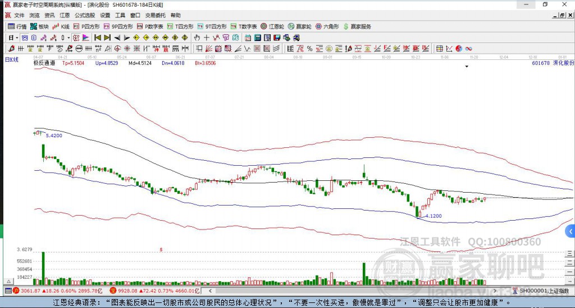Expand the first toolbar dropdown with 日 icon
The height and width of the screenshot is (308, 575).
pyautogui.click(x=12, y=38)
